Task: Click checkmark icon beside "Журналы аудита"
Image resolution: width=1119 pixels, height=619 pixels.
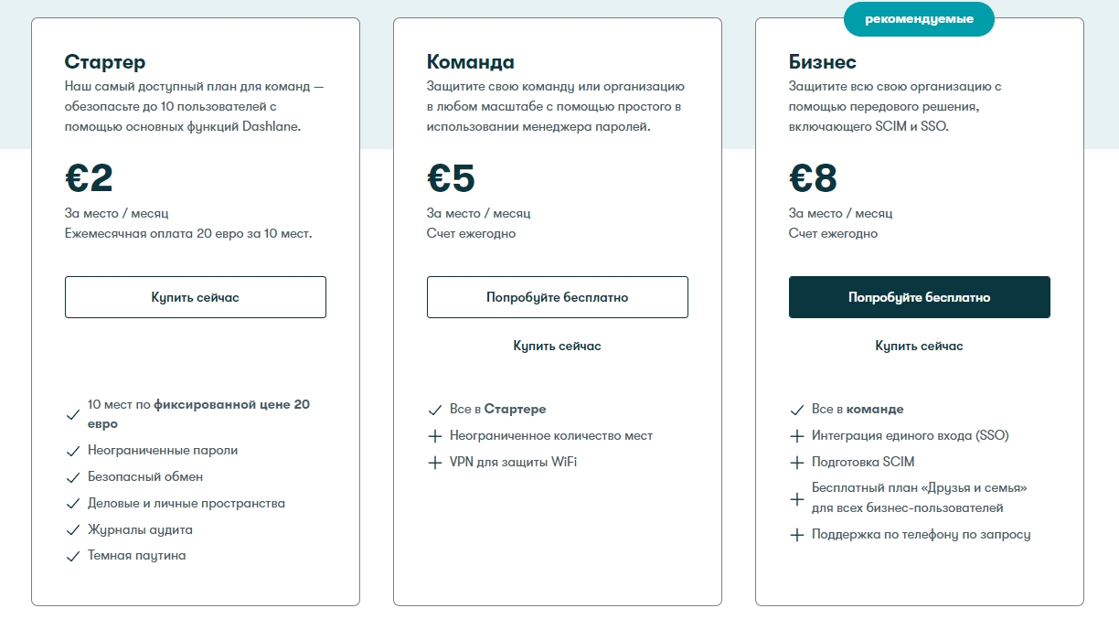Action: 73,531
